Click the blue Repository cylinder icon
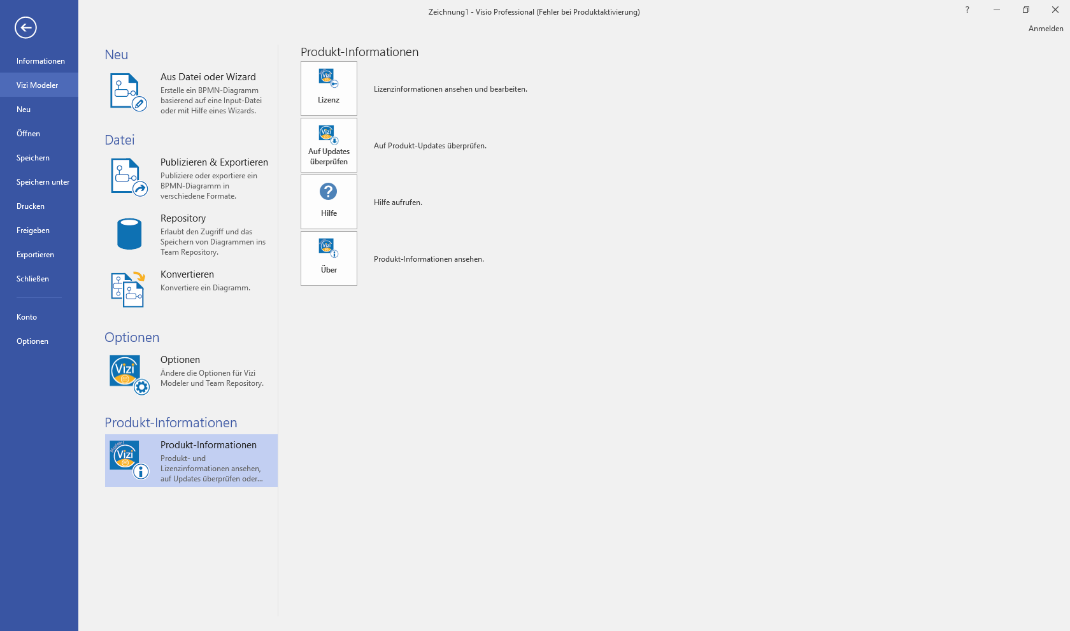The height and width of the screenshot is (631, 1070). click(129, 234)
